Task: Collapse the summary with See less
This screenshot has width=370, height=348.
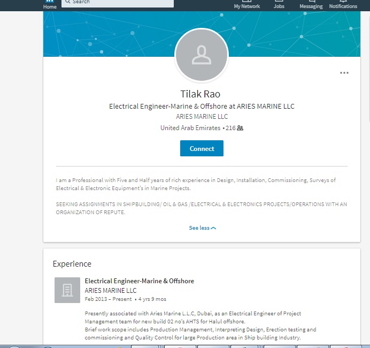Action: (x=203, y=228)
